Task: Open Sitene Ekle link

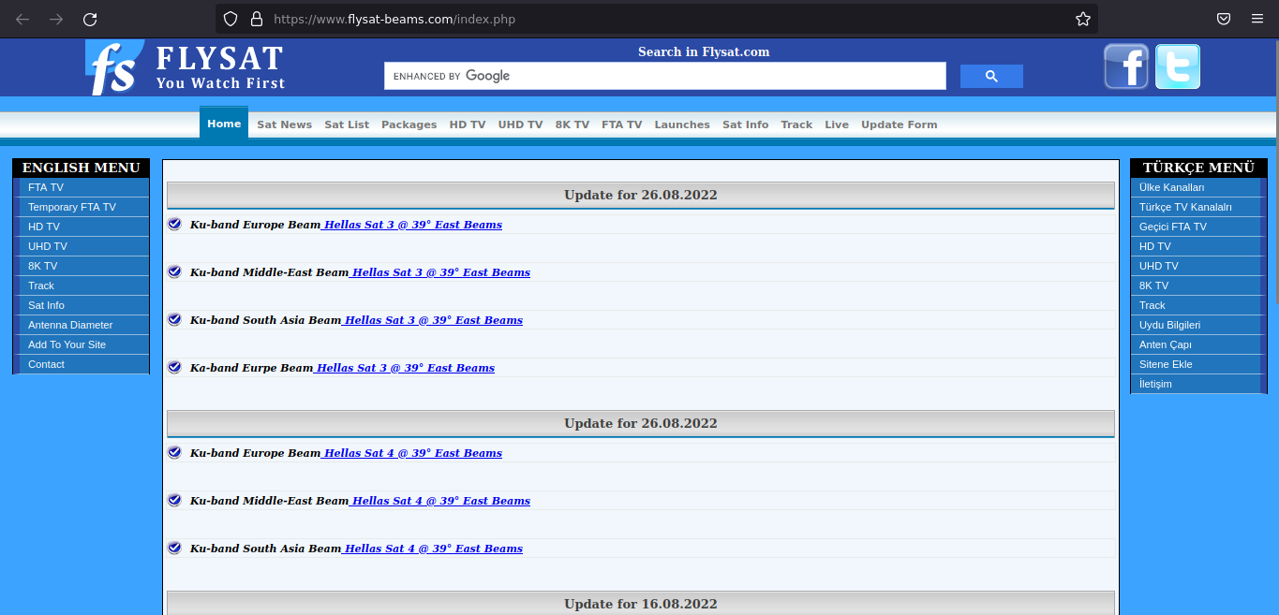Action: (1198, 364)
